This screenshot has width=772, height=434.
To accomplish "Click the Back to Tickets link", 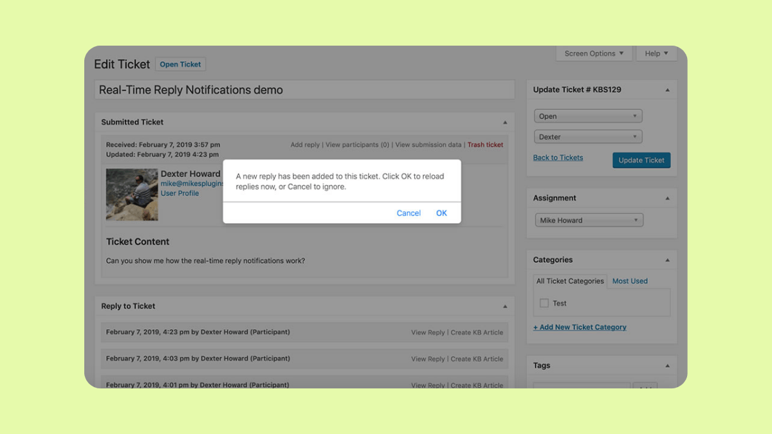I will pos(557,158).
